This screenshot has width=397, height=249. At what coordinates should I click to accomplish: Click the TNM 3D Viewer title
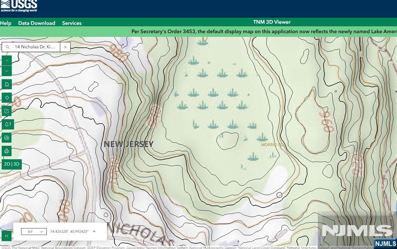272,22
